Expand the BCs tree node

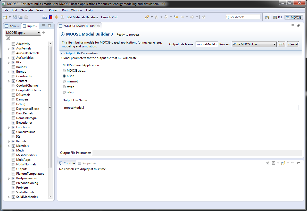9,63
